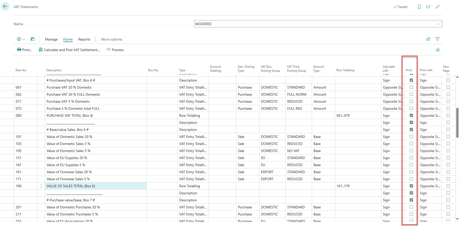Image resolution: width=459 pixels, height=226 pixels.
Task: Click the Share icon
Action: (x=428, y=39)
